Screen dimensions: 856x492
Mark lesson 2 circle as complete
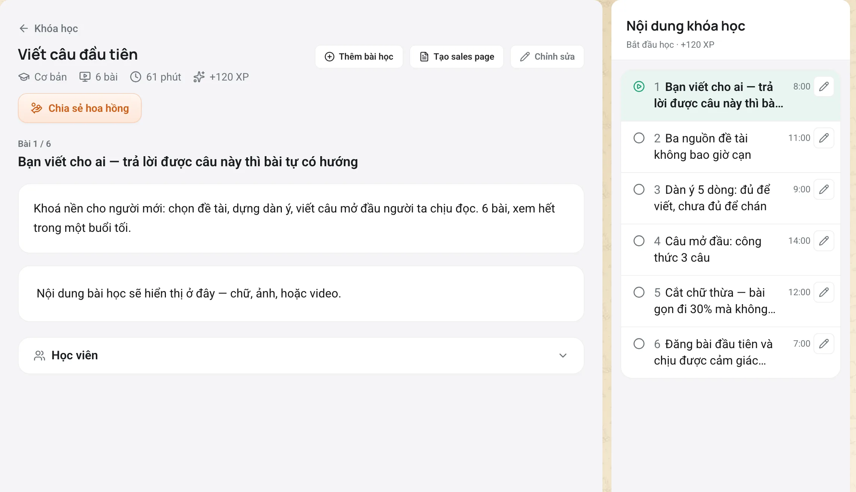click(639, 138)
